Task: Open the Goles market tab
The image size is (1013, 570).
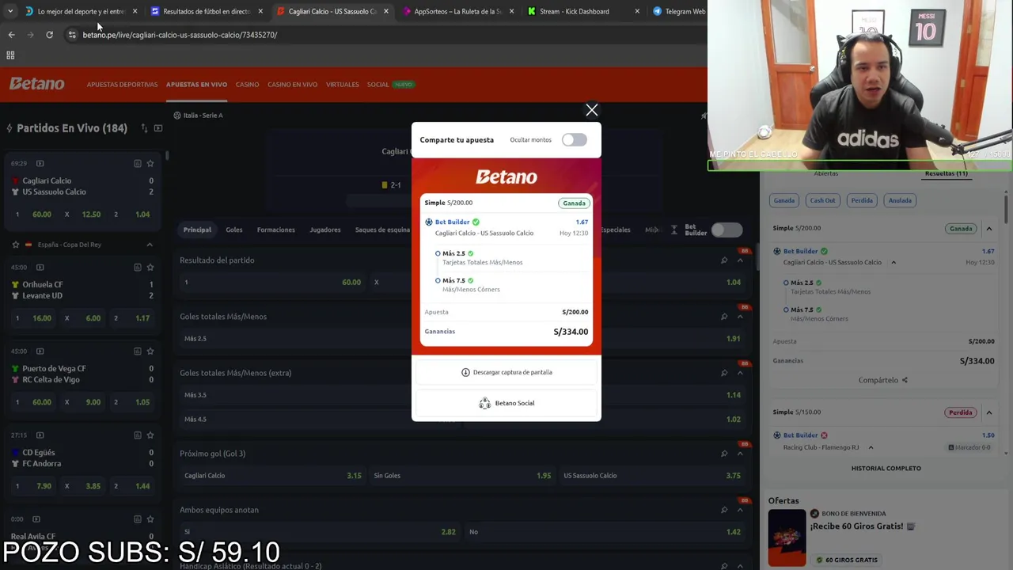Action: pyautogui.click(x=234, y=230)
